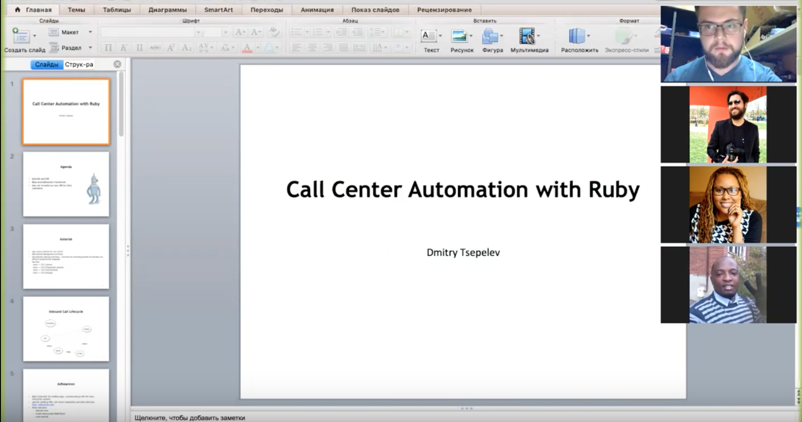The height and width of the screenshot is (422, 802).
Task: Click the text direction icon
Action: [377, 47]
